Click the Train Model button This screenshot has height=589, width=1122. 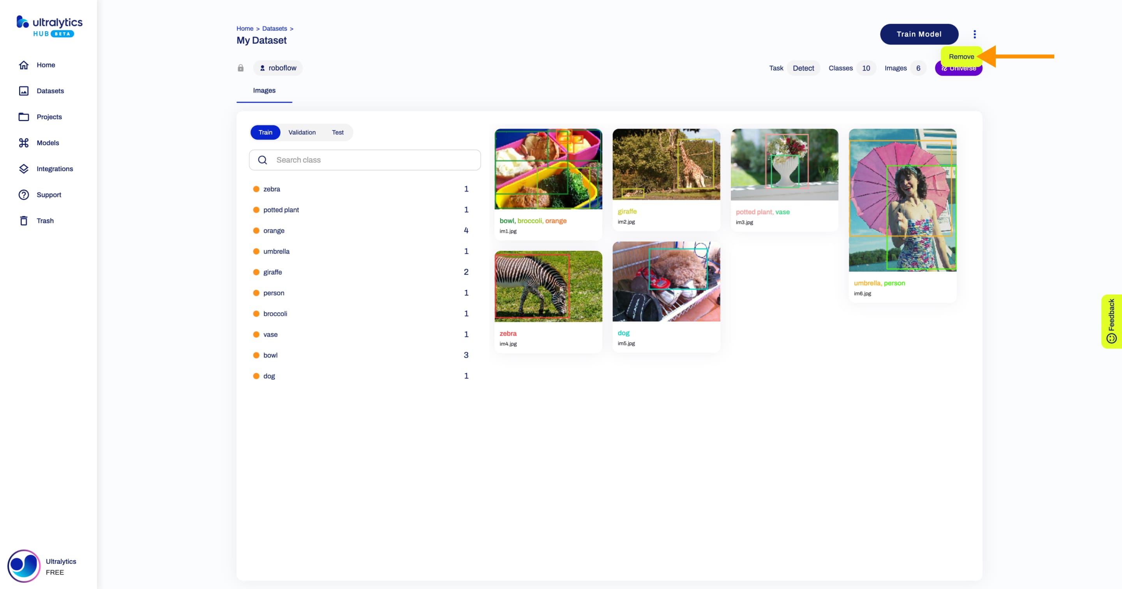919,34
